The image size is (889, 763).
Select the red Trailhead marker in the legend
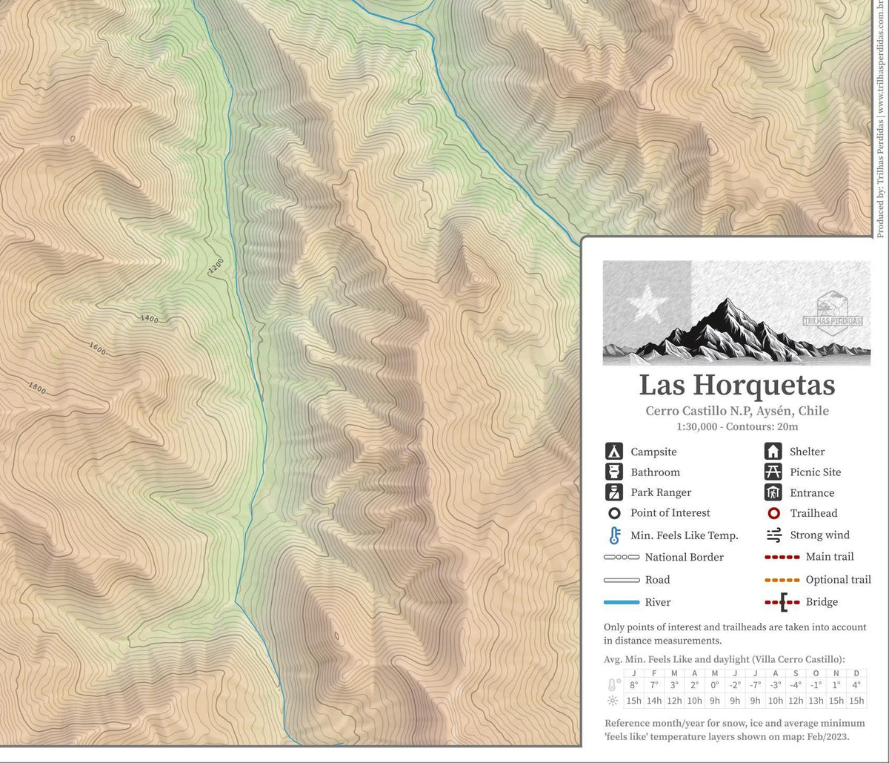point(773,513)
